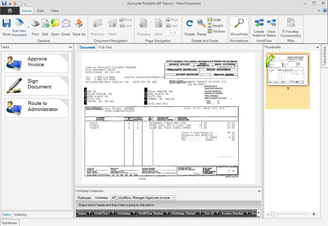Open the Invoice Number column filter
328x226 pixels.
pos(247,213)
